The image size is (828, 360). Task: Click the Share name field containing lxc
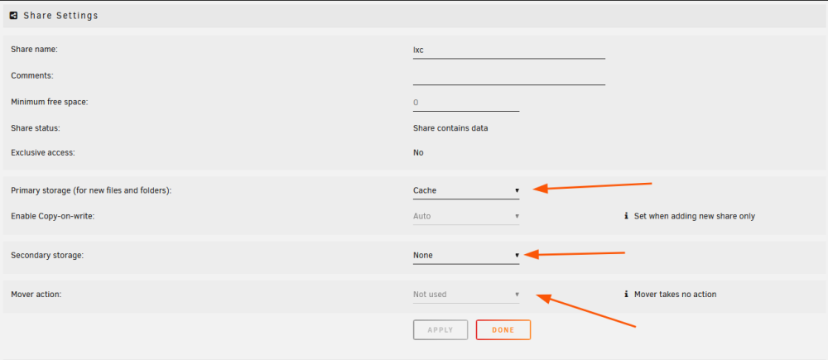click(x=509, y=50)
